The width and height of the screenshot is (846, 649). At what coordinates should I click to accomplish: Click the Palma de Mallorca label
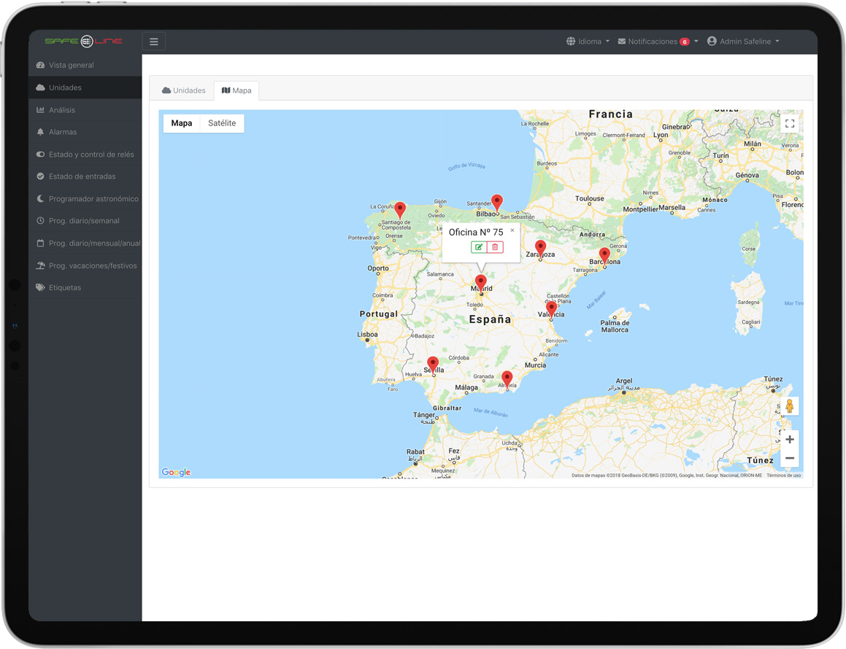[x=615, y=326]
